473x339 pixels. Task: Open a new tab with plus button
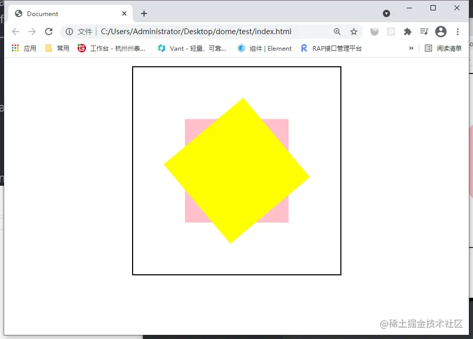tap(144, 13)
